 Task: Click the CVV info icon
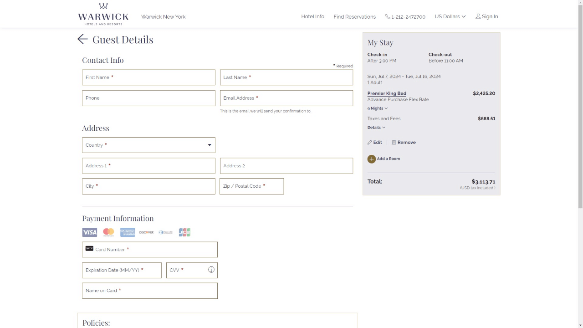211,270
